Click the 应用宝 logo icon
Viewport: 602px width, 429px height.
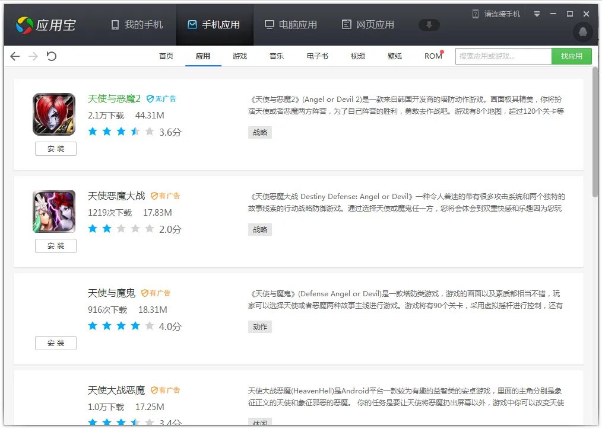(24, 25)
